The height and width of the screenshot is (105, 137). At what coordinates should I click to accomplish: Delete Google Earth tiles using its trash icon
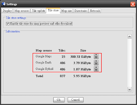coord(96,63)
